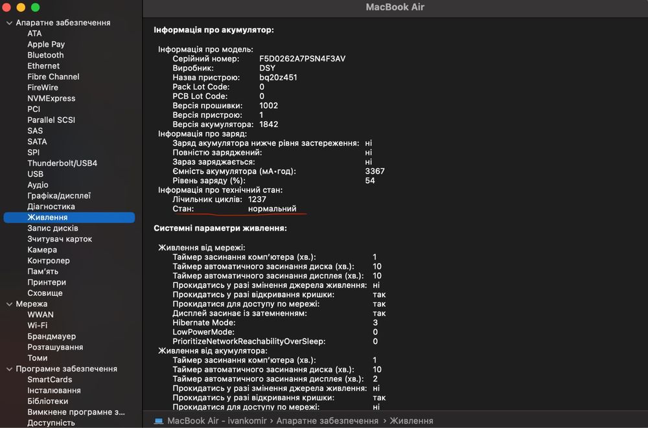The image size is (648, 428).
Task: Click firmware version value 1002
Action: pos(269,106)
